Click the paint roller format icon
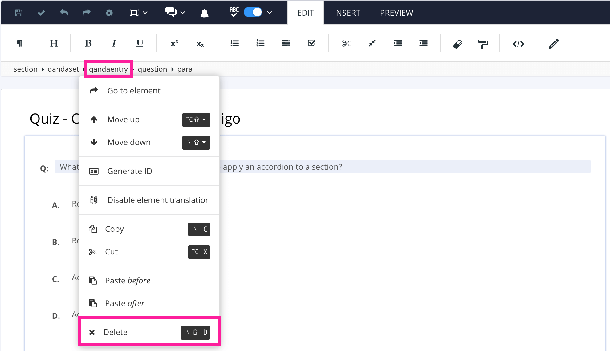 tap(483, 44)
